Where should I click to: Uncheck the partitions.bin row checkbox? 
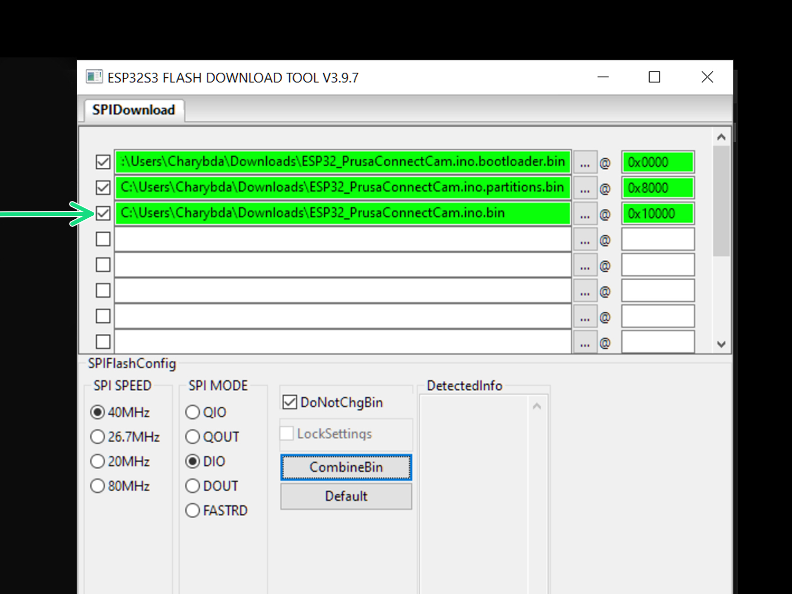pos(103,188)
